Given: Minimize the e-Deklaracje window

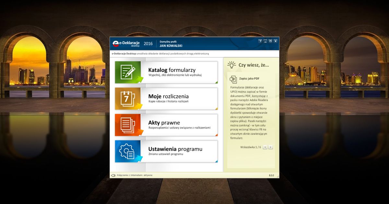Looking at the screenshot, I should click(265, 41).
